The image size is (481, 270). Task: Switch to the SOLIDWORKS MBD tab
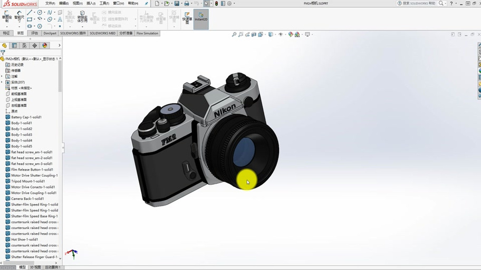(102, 33)
